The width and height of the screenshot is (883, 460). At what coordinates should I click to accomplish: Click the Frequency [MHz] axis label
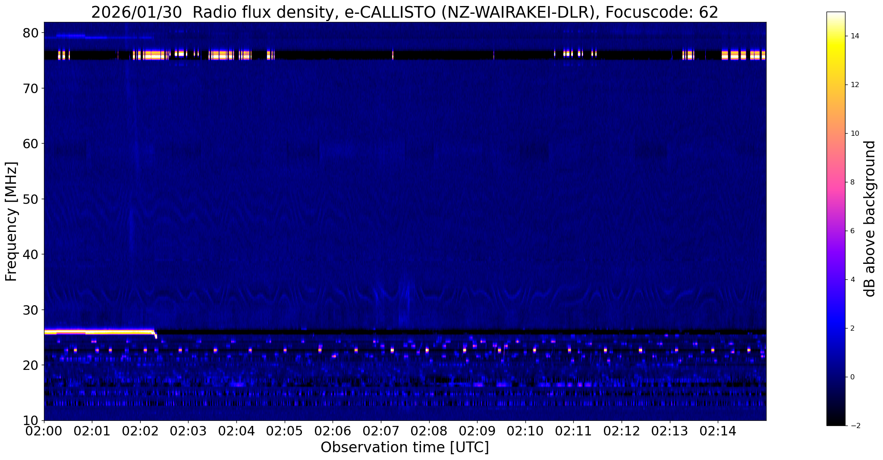[x=11, y=222]
